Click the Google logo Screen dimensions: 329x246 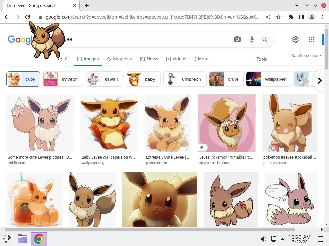(20, 39)
